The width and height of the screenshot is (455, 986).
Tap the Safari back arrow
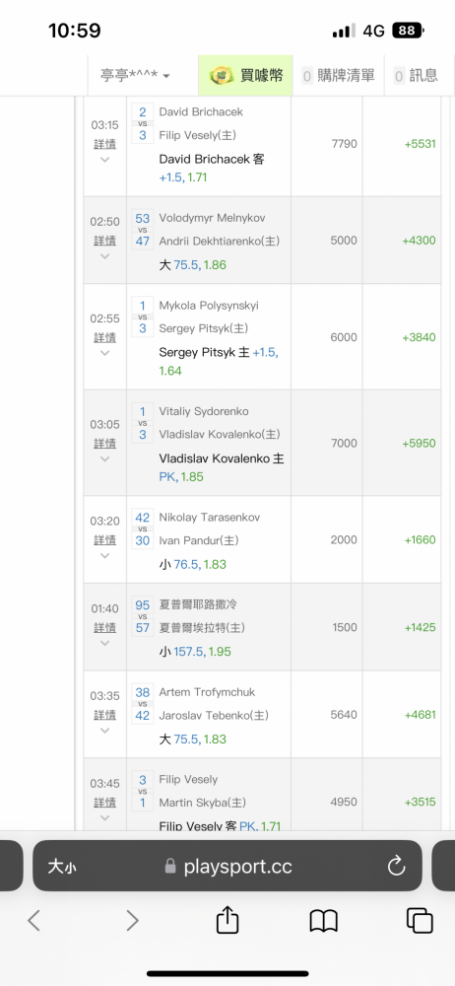33,921
